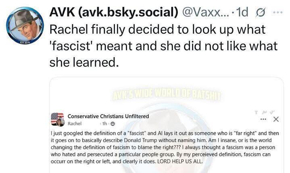Open the tweet's three-dot more menu
This screenshot has height=173, width=290.
(x=278, y=12)
